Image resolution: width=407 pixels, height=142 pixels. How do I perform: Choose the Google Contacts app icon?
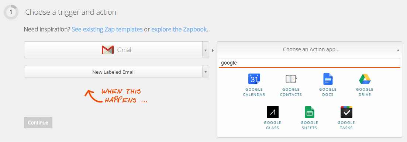[291, 79]
